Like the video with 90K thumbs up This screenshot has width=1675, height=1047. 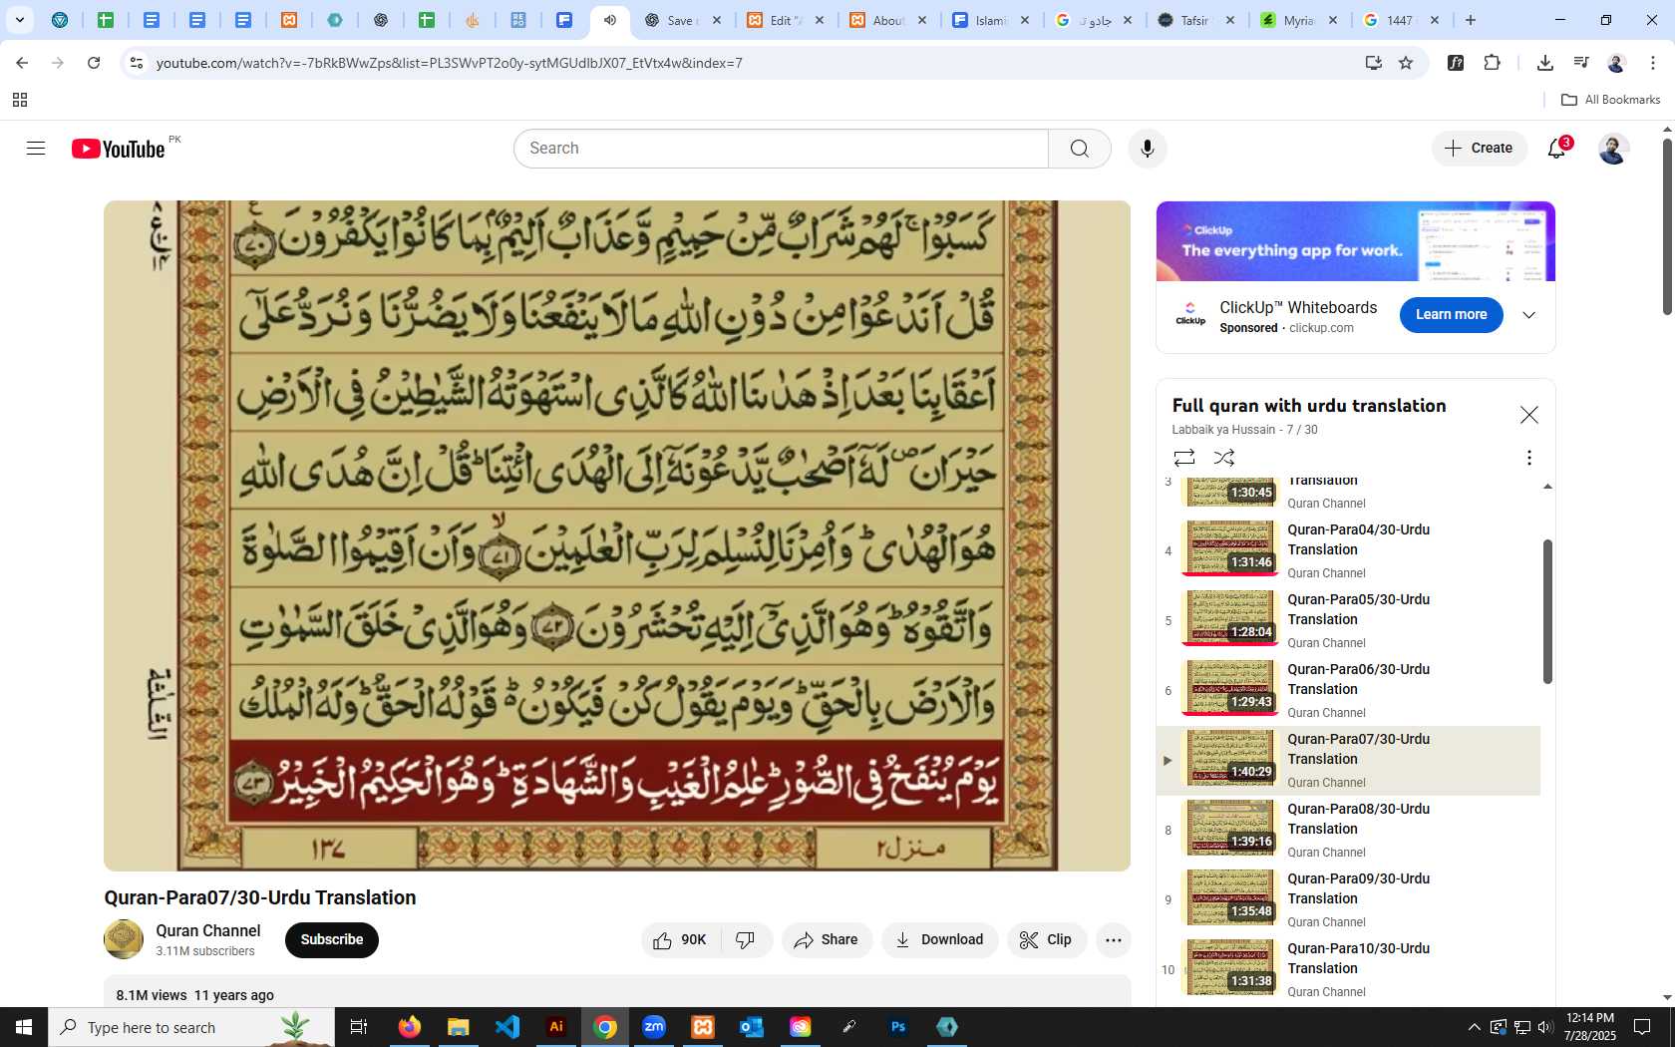coord(681,940)
